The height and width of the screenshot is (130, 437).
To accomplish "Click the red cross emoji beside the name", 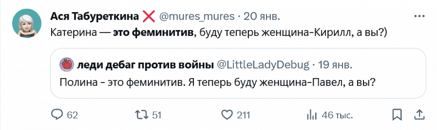I will (x=149, y=17).
